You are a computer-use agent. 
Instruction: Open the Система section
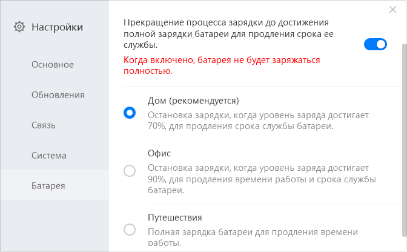pyautogui.click(x=48, y=156)
